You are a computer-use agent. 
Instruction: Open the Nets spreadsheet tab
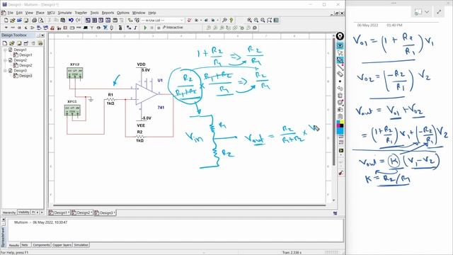(25, 245)
